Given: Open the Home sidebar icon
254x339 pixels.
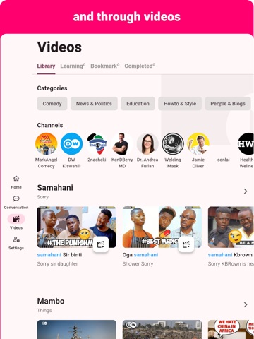Looking at the screenshot, I should [x=16, y=179].
